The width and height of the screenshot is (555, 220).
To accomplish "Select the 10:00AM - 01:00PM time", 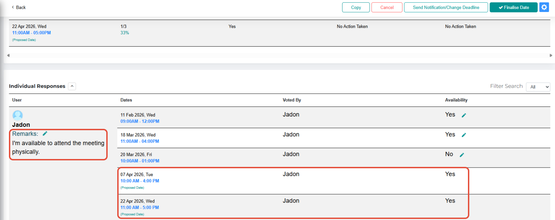I will click(140, 161).
